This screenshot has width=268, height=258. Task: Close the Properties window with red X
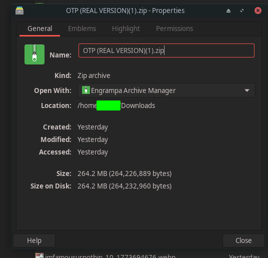pyautogui.click(x=257, y=10)
